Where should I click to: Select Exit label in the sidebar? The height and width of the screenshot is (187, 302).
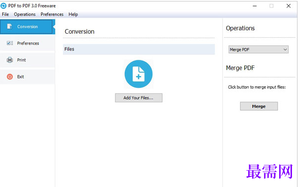[x=20, y=76]
